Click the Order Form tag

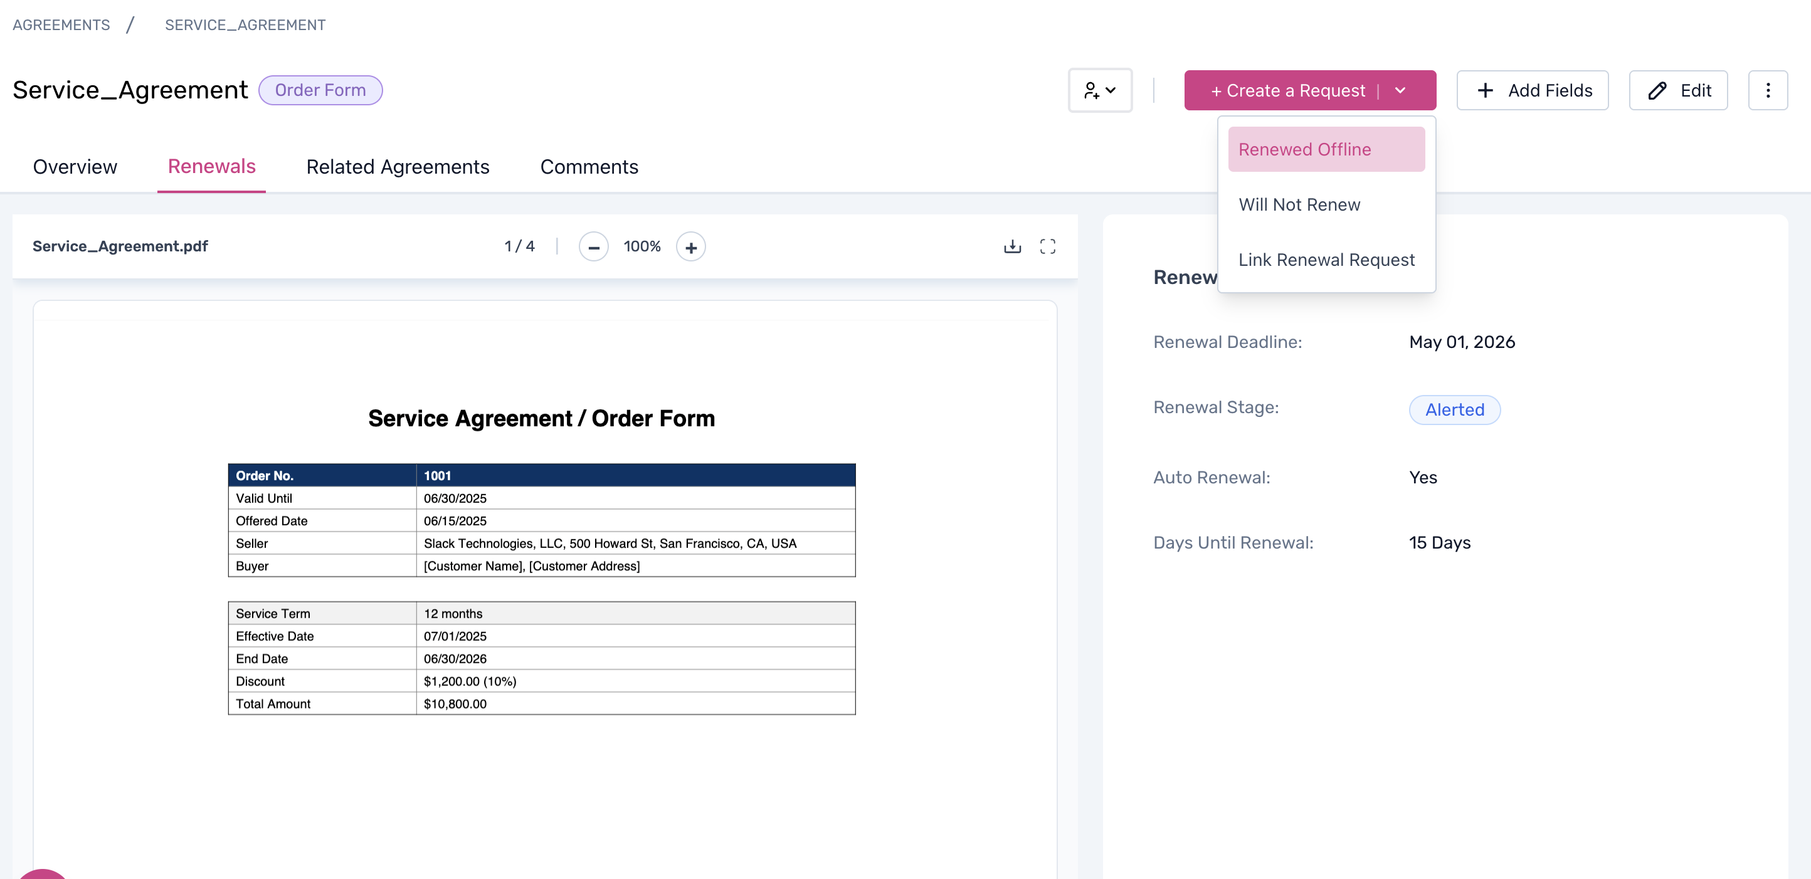[x=320, y=91]
